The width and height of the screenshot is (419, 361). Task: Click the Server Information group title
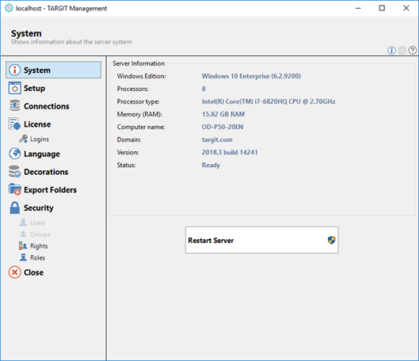tap(139, 63)
